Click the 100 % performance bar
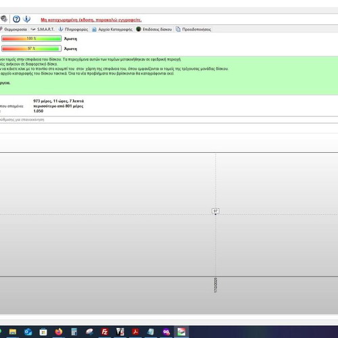Viewport: 338px width, 338px height. [x=31, y=39]
